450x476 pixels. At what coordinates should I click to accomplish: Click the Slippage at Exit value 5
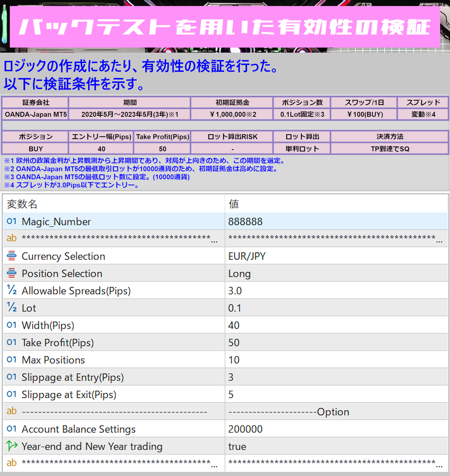point(231,394)
